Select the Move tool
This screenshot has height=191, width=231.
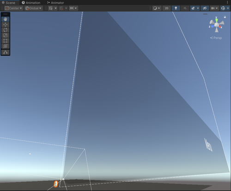6,24
